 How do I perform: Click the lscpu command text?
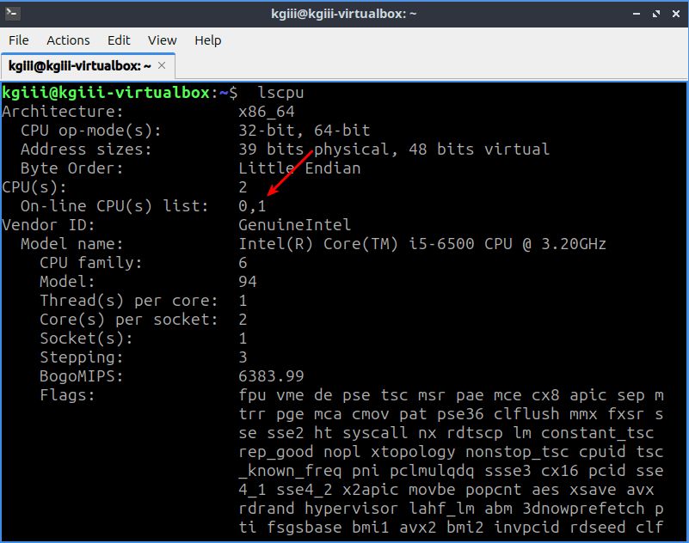(x=280, y=93)
